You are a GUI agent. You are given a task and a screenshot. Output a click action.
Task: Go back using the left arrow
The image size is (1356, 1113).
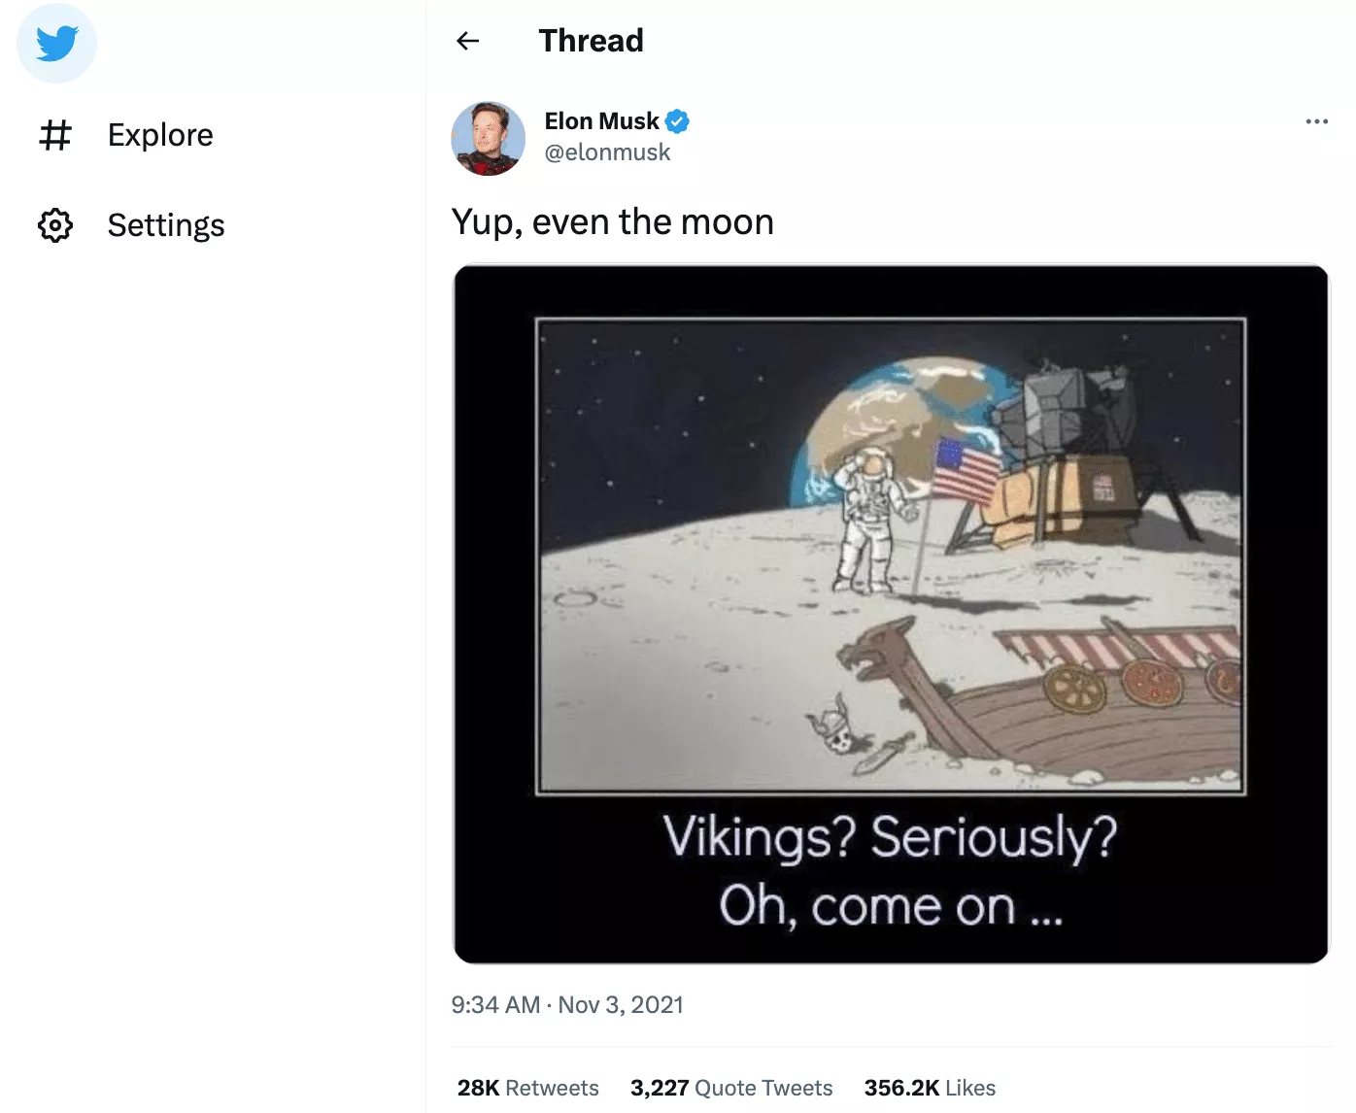point(468,41)
